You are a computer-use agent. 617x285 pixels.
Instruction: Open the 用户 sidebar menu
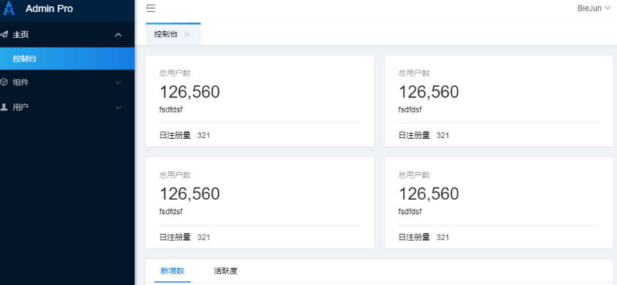click(x=67, y=107)
